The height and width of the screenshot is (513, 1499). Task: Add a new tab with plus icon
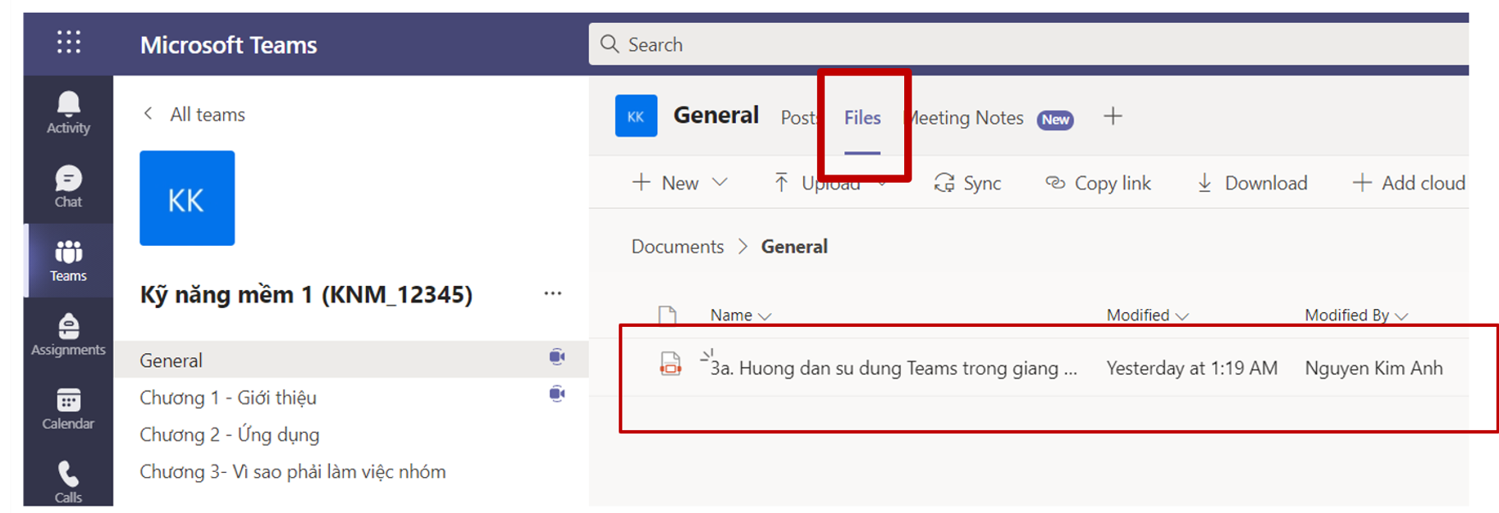pyautogui.click(x=1113, y=116)
